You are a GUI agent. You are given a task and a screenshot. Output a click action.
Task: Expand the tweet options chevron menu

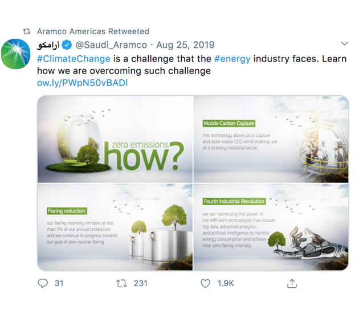point(344,44)
